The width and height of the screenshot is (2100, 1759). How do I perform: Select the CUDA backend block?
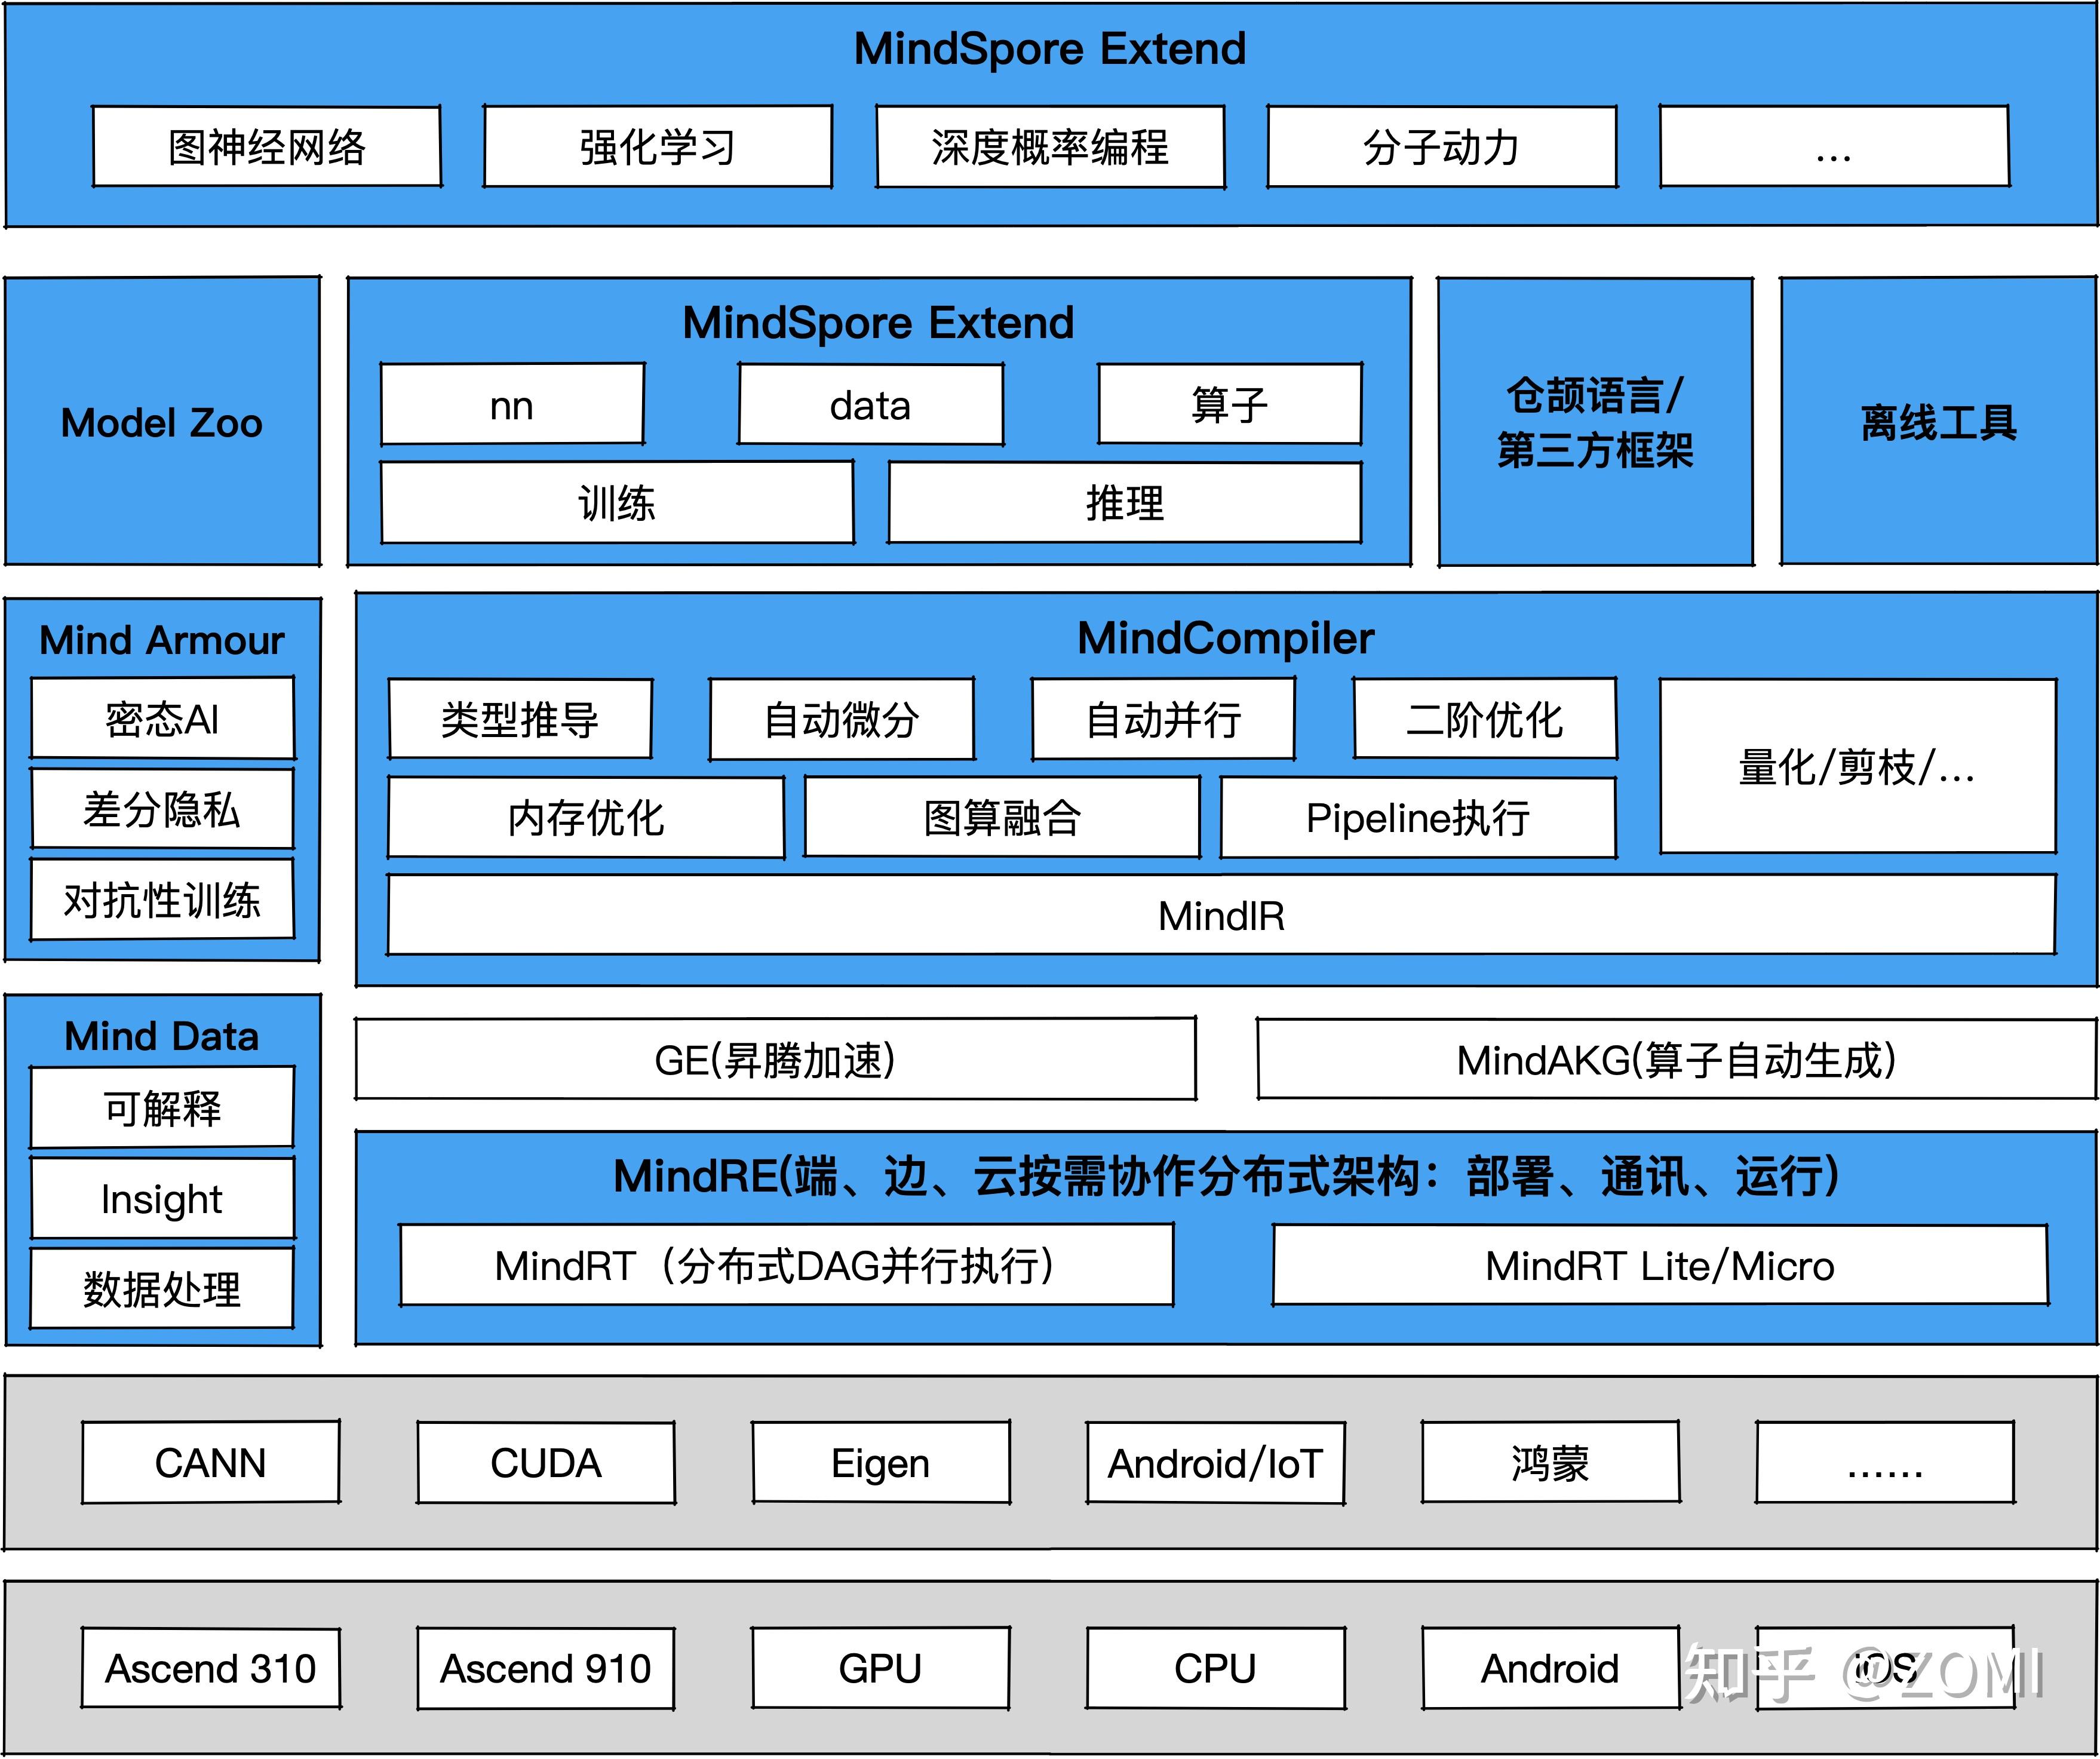546,1463
